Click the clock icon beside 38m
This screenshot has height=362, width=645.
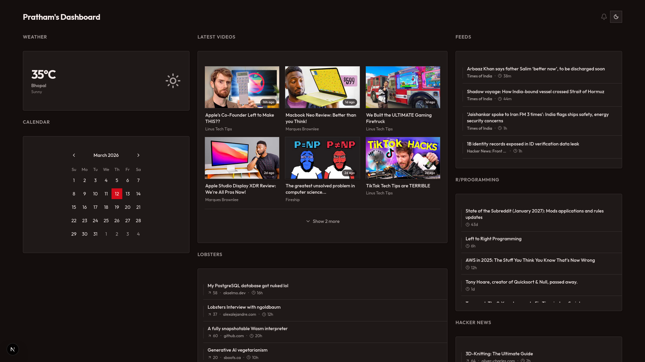[500, 76]
